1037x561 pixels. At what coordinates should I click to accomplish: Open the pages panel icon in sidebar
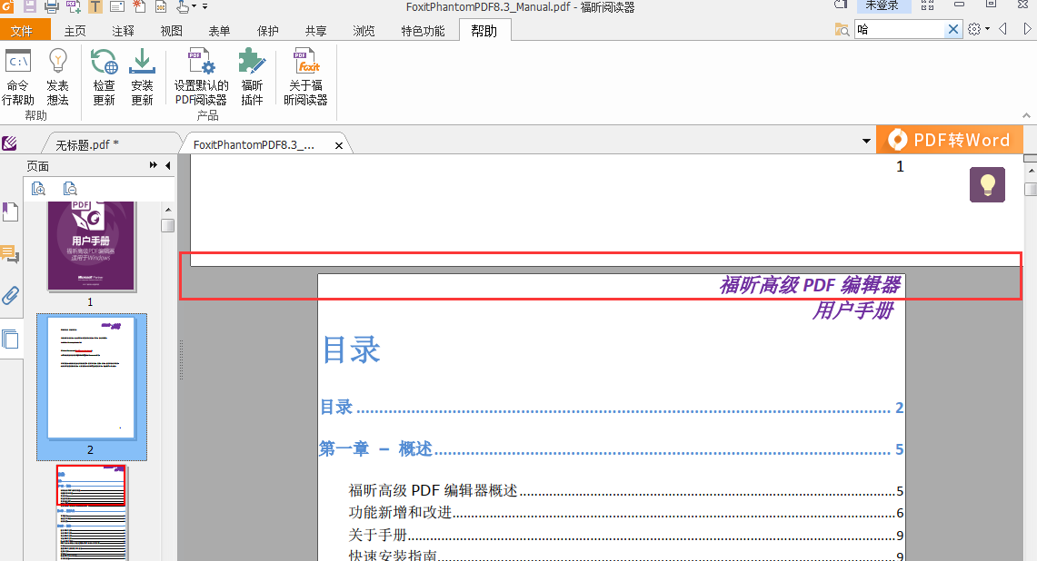pos(11,339)
